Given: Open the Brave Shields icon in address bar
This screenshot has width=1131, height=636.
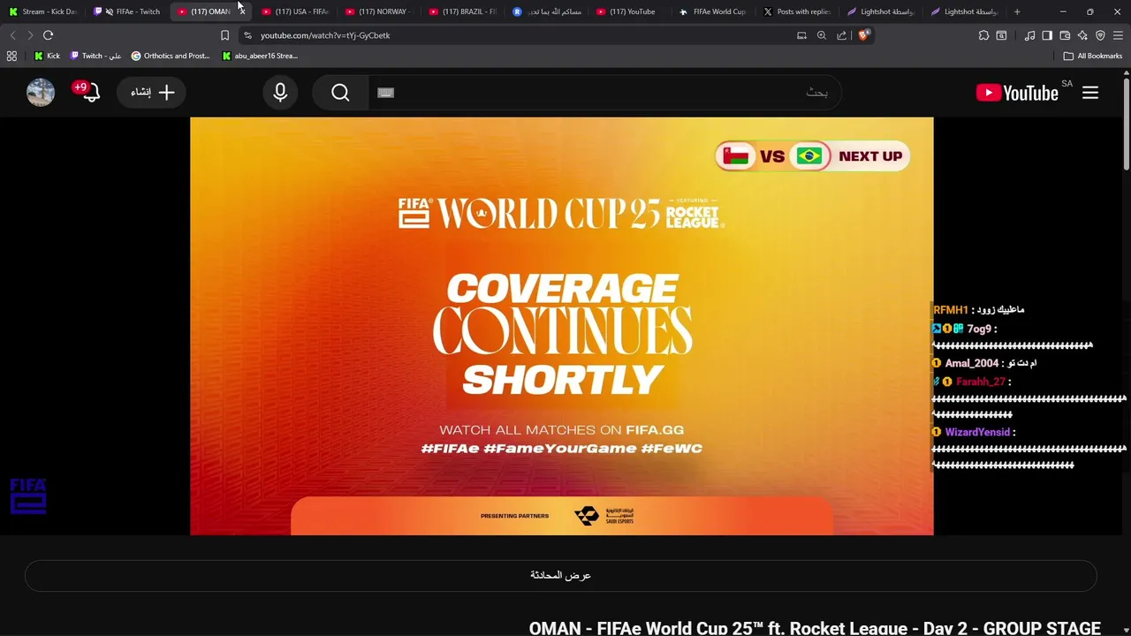Looking at the screenshot, I should (x=864, y=35).
